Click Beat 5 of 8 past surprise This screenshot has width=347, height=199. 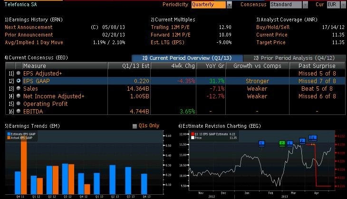[317, 89]
